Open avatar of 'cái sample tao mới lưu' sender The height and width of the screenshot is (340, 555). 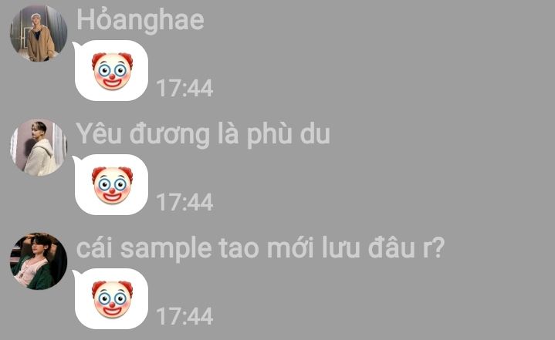[39, 261]
